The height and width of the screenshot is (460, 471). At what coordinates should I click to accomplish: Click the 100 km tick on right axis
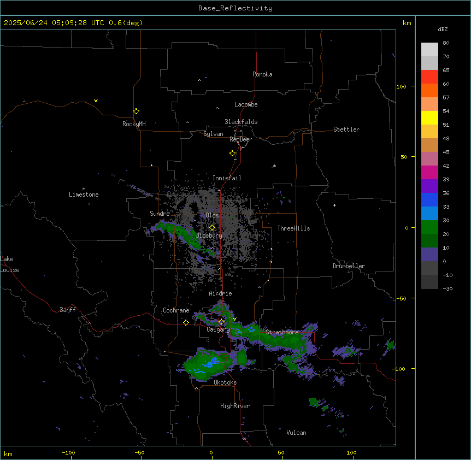click(401, 86)
